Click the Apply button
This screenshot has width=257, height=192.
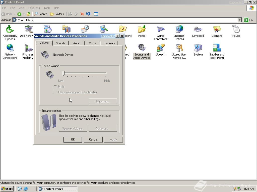113,139
